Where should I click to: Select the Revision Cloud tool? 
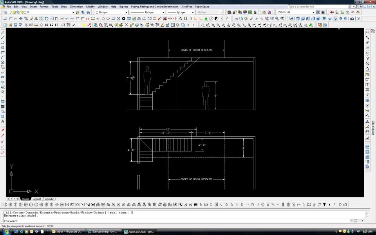click(x=3, y=67)
